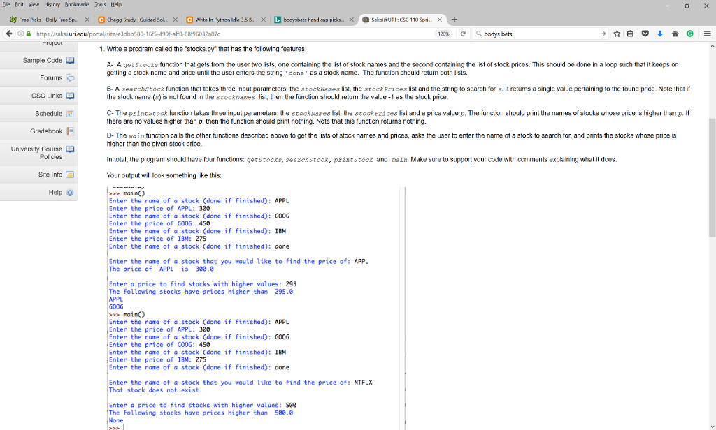Click the back navigation arrow

click(10, 33)
